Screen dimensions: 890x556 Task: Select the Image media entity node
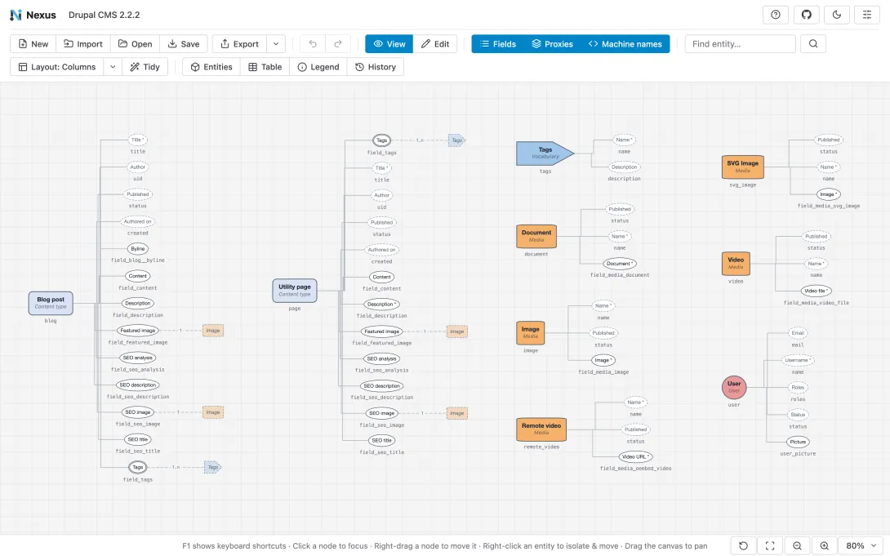pyautogui.click(x=530, y=332)
